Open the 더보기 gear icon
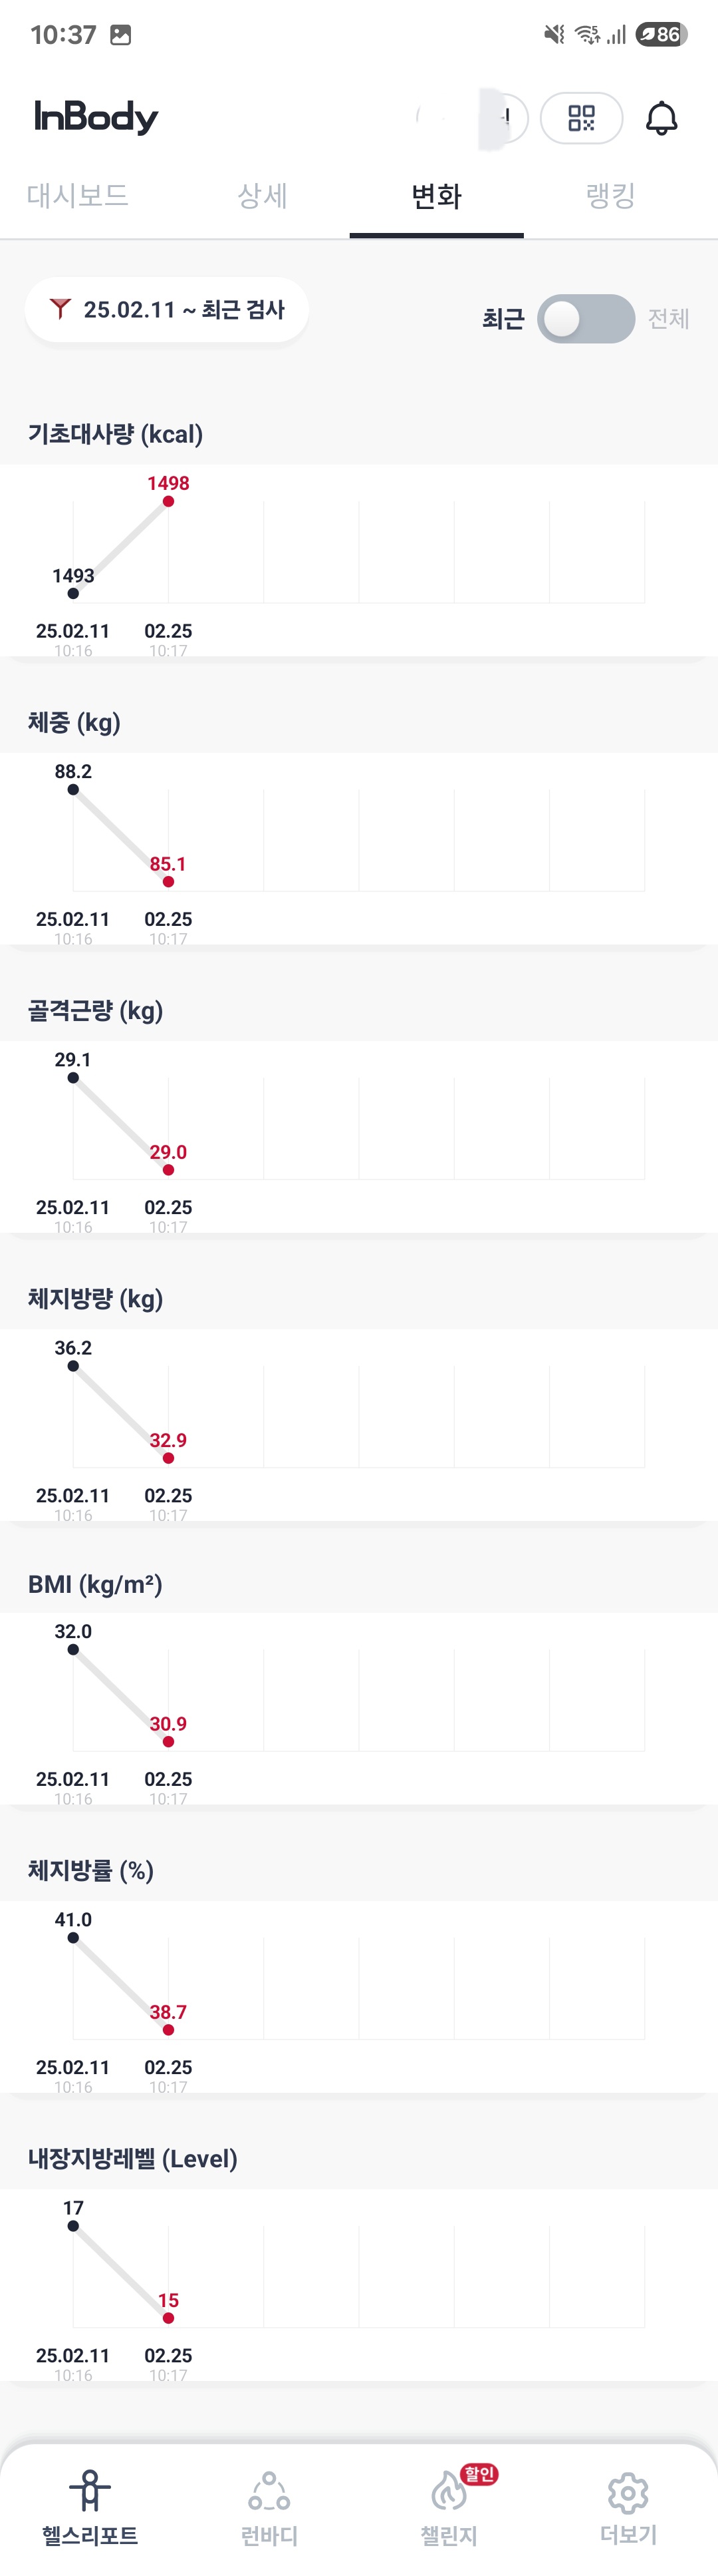This screenshot has height=2576, width=718. click(x=628, y=2492)
